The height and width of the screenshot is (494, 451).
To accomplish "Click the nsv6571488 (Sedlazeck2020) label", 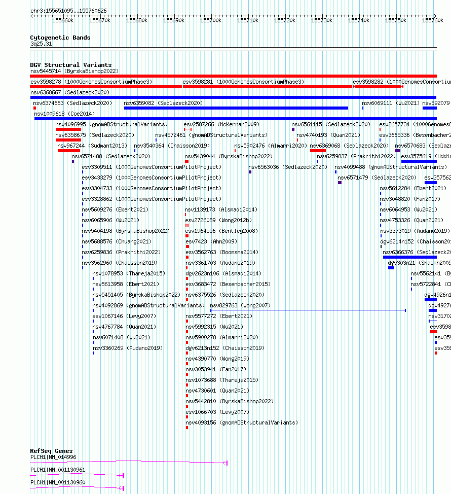I will pos(111,157).
